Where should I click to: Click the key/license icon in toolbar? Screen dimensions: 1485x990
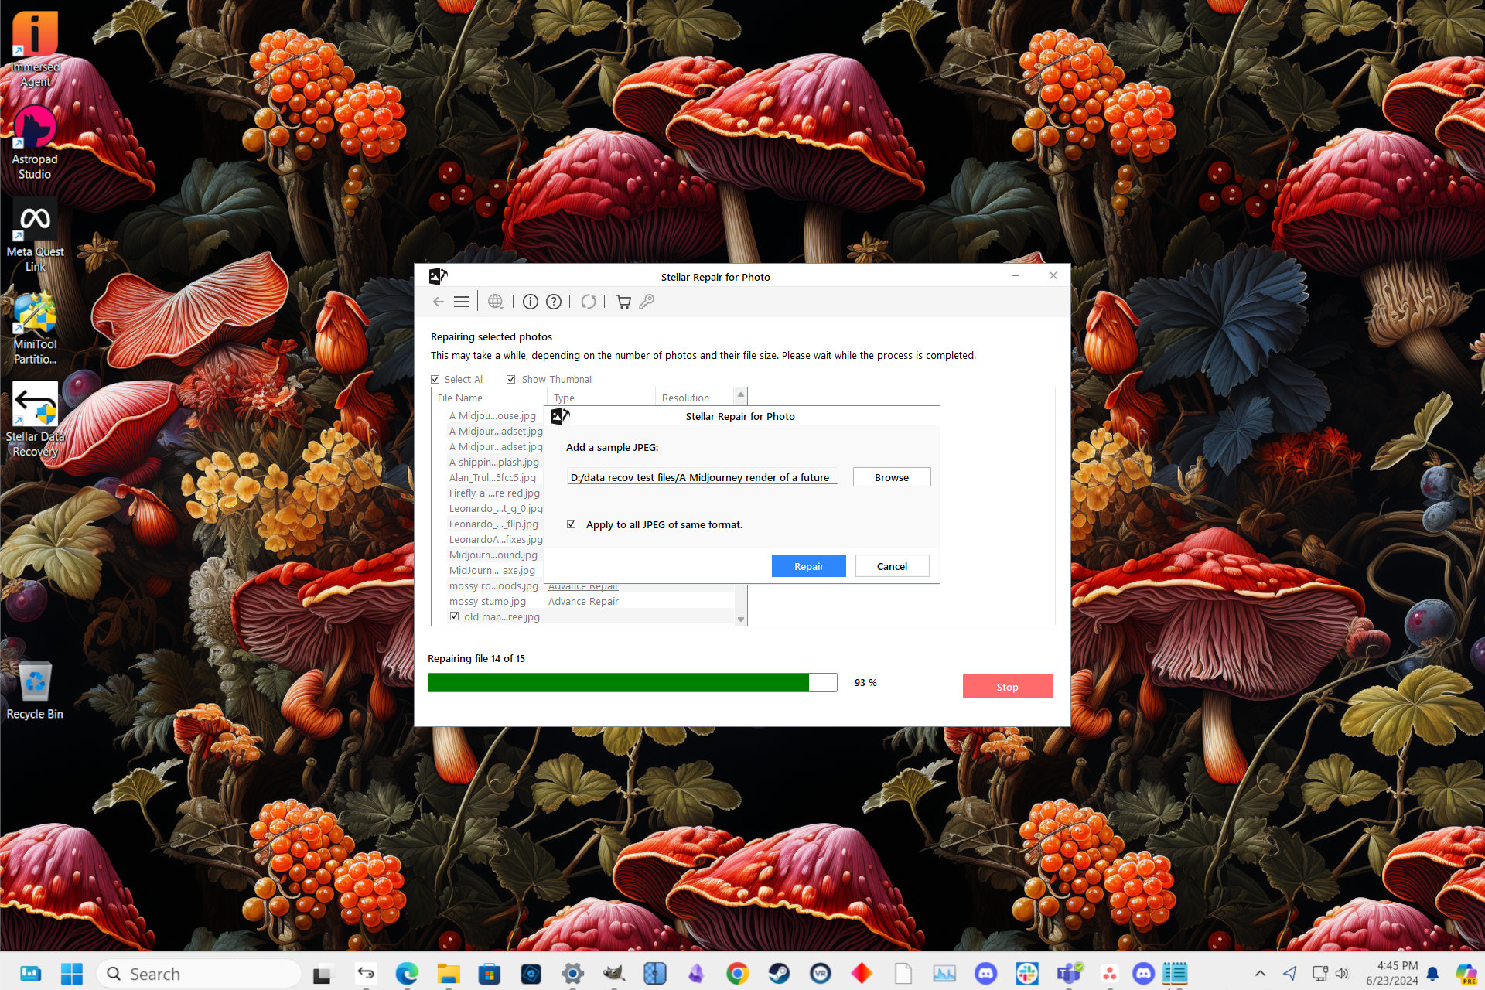[x=649, y=301]
